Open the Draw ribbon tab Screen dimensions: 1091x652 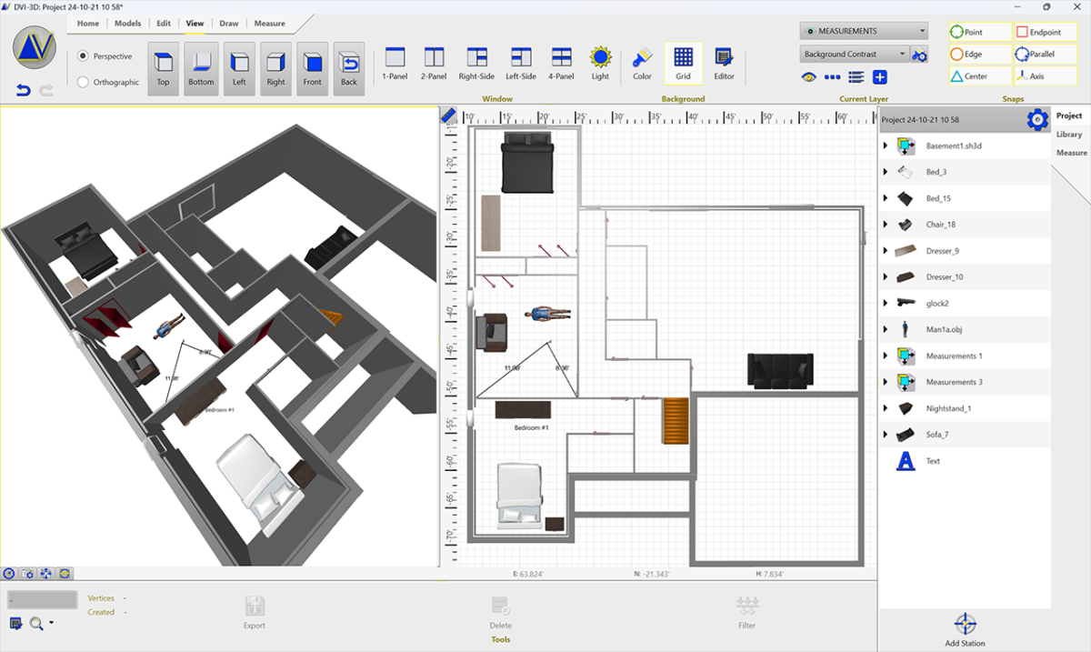coord(229,24)
